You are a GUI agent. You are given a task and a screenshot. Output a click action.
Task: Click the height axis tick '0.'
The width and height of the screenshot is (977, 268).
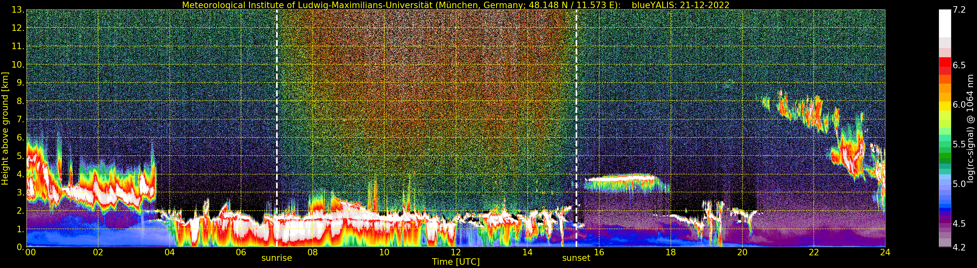coord(20,247)
